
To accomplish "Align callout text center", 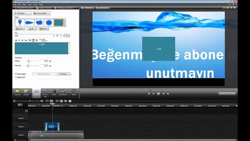I will point(33,40).
